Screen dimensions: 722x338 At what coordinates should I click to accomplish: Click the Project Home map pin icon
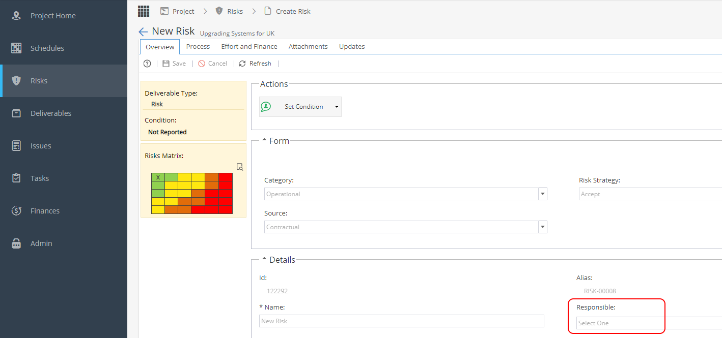(x=16, y=16)
